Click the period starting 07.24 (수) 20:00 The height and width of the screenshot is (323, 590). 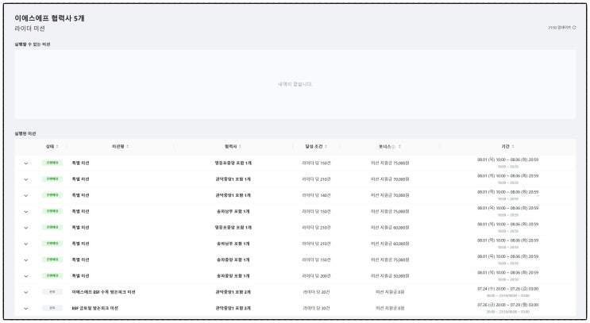pos(507,289)
